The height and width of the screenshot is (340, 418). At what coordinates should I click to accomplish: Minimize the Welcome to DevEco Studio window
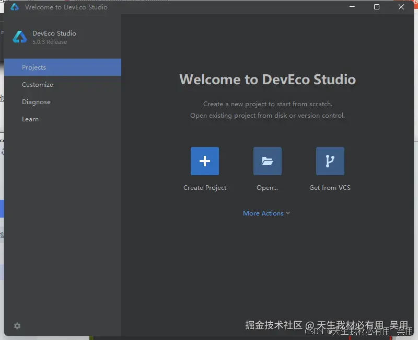[352, 7]
